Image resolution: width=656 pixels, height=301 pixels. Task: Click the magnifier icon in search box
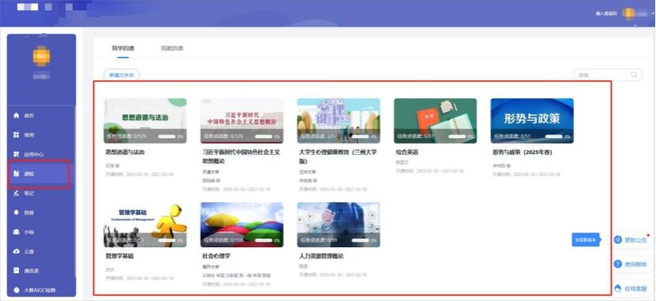pyautogui.click(x=634, y=74)
